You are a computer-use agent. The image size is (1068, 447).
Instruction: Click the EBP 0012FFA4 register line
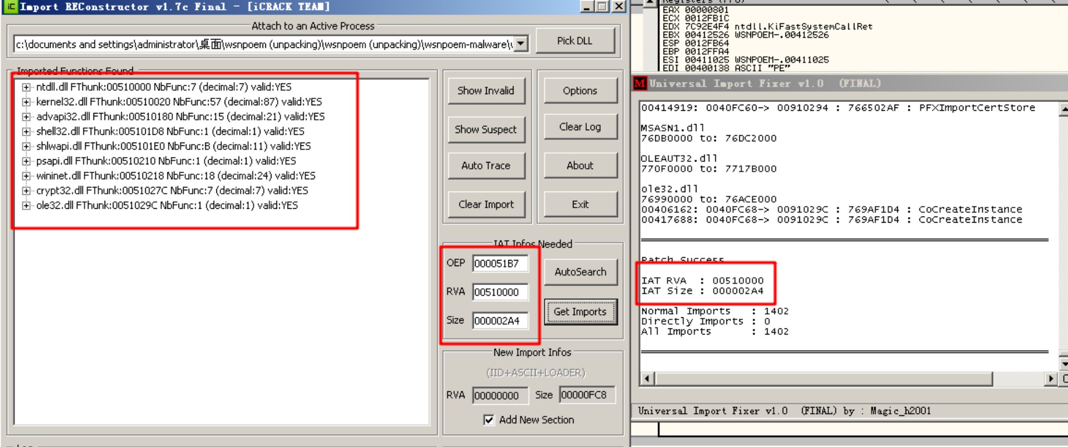click(x=695, y=52)
